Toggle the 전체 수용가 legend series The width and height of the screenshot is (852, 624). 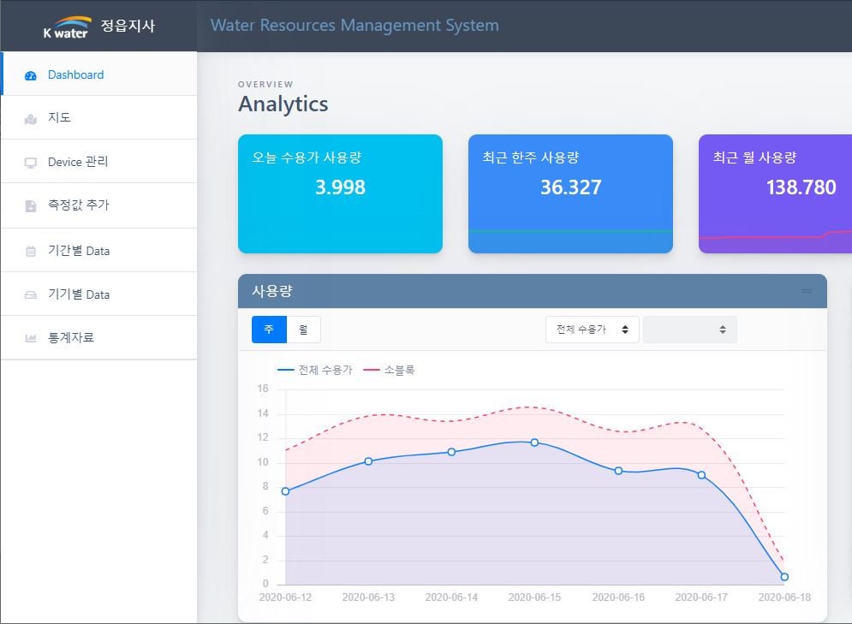click(314, 370)
